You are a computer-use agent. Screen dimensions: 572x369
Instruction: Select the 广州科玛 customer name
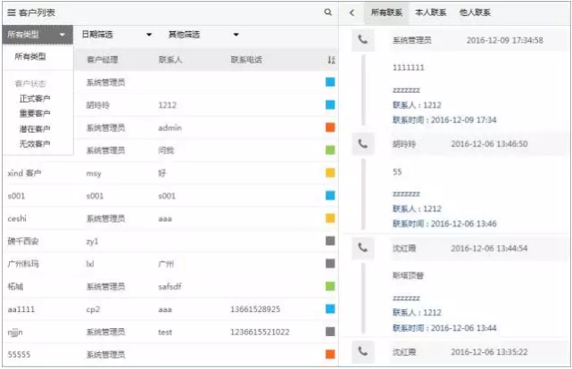point(23,264)
